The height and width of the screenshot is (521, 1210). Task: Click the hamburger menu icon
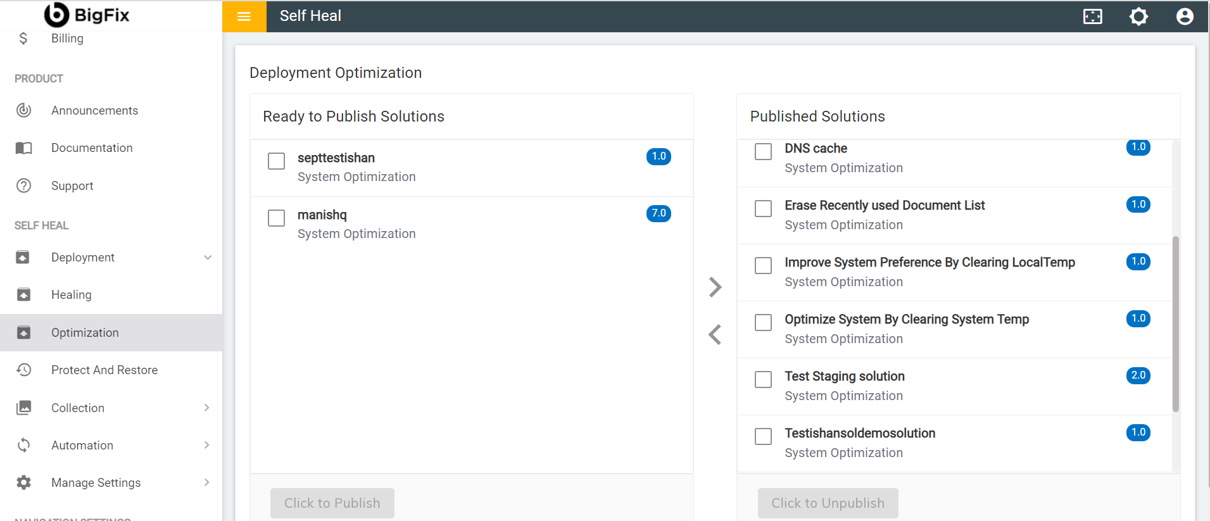pyautogui.click(x=244, y=16)
